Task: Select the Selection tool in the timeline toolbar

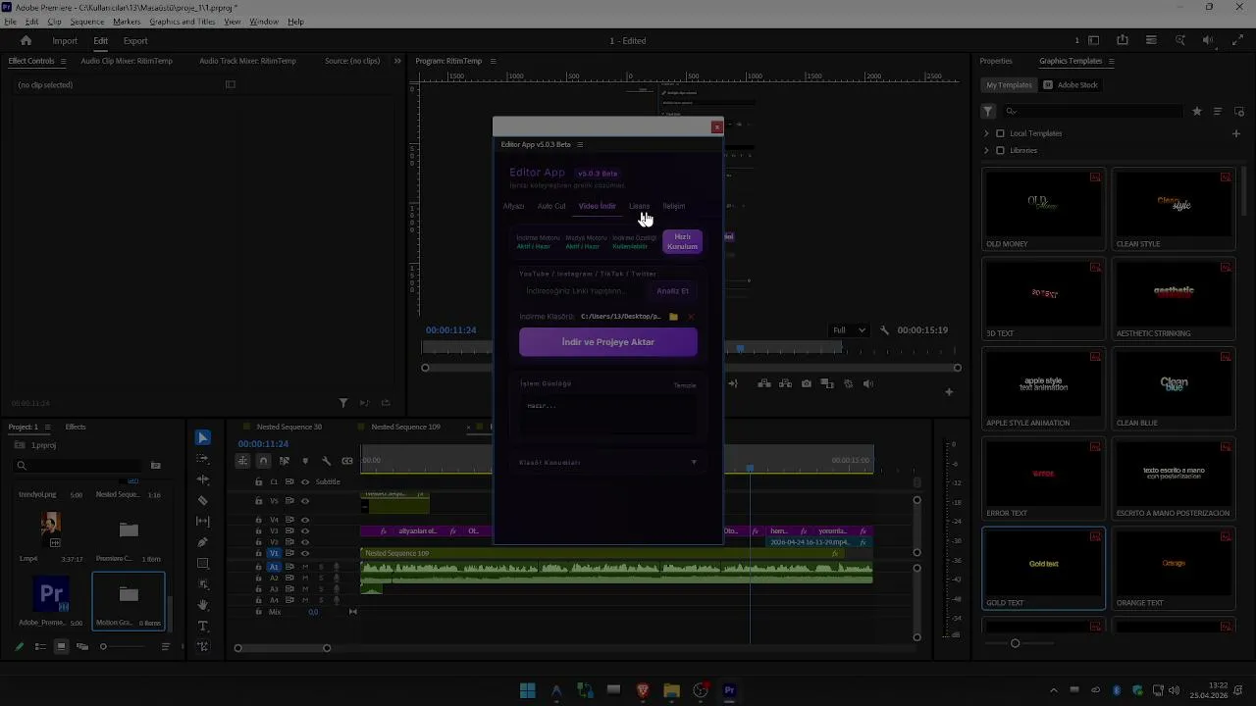Action: pos(203,437)
